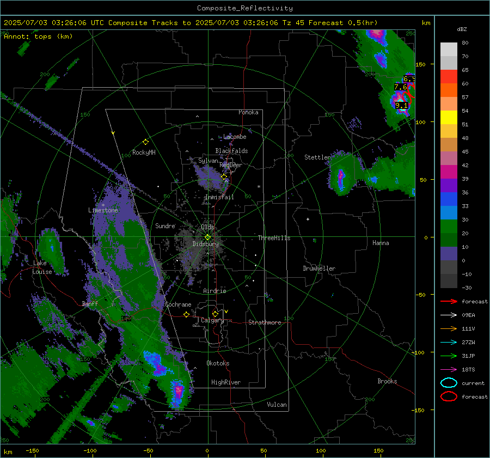Click the Ponoka city label
The width and height of the screenshot is (490, 458).
(248, 112)
